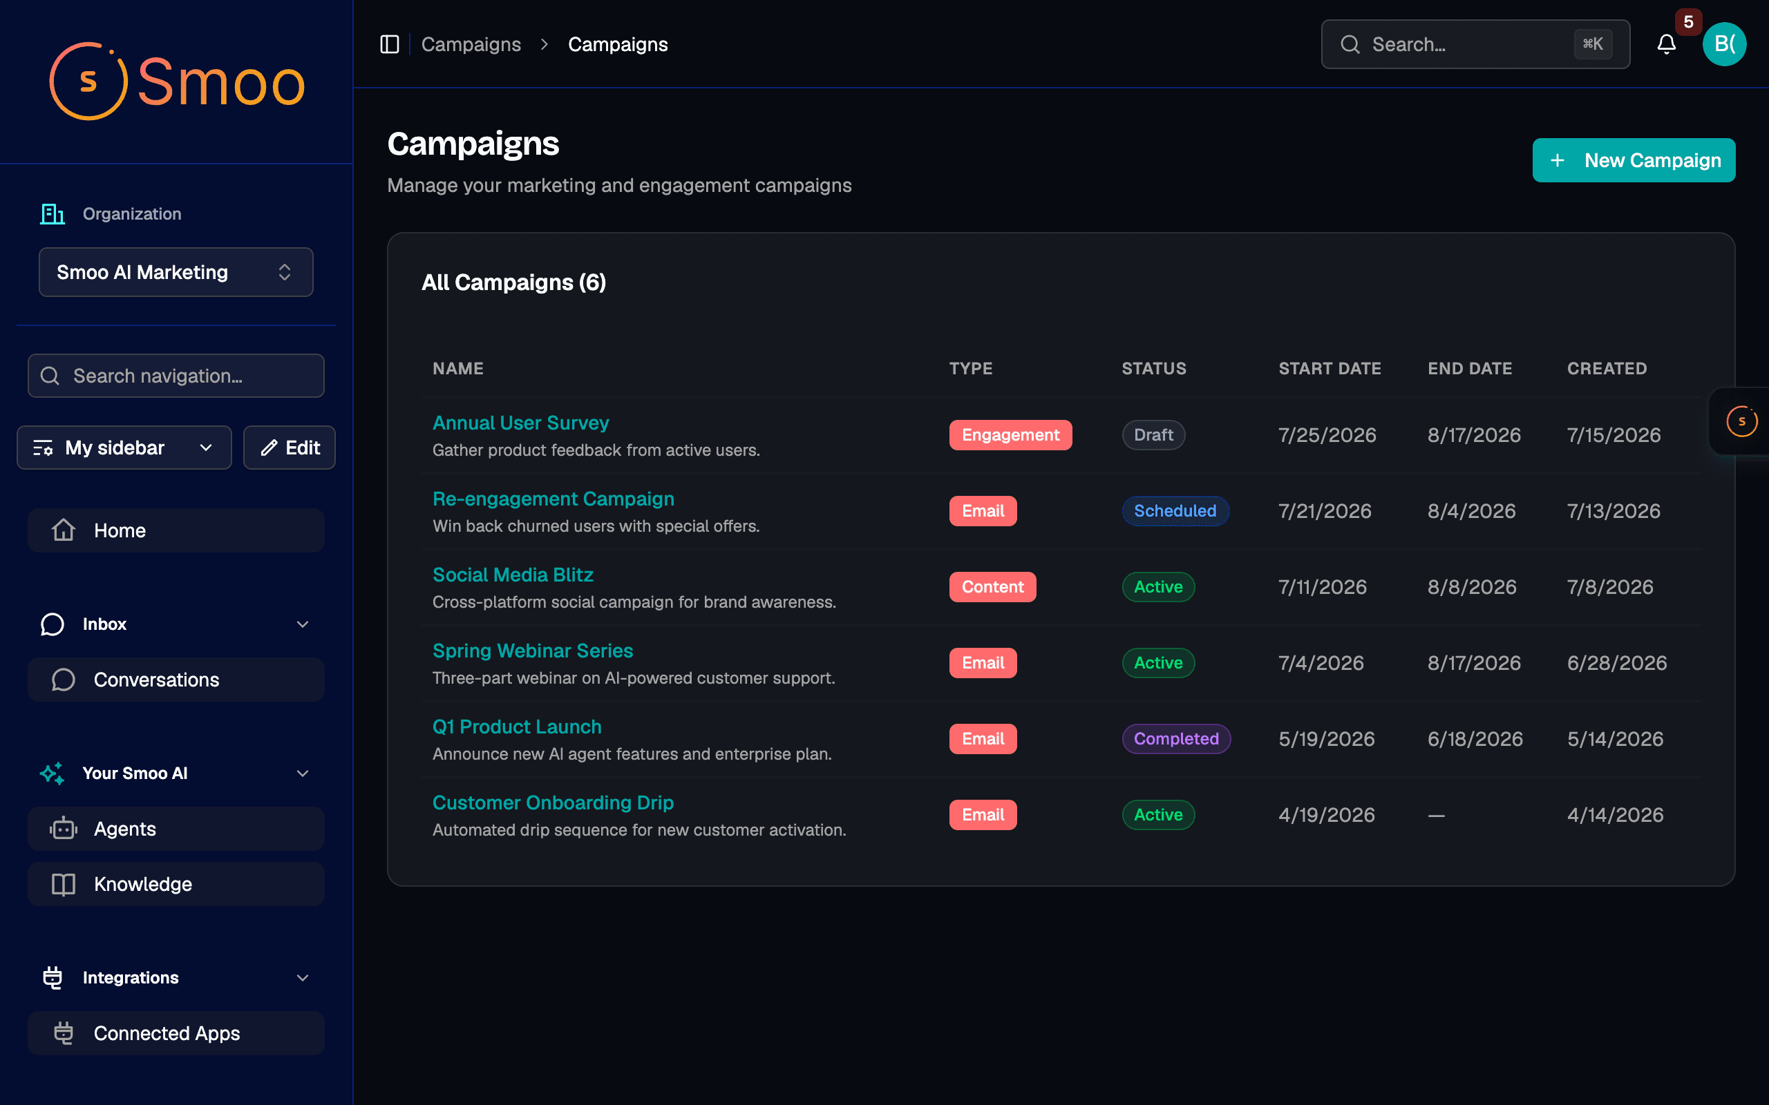Open the Re-engagement Campaign link
Screen dimensions: 1769x1105
point(554,499)
